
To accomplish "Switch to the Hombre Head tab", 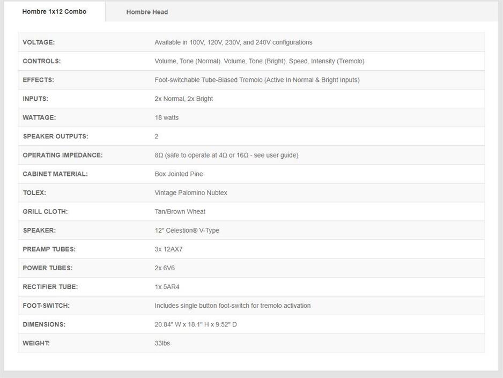I will coord(147,12).
